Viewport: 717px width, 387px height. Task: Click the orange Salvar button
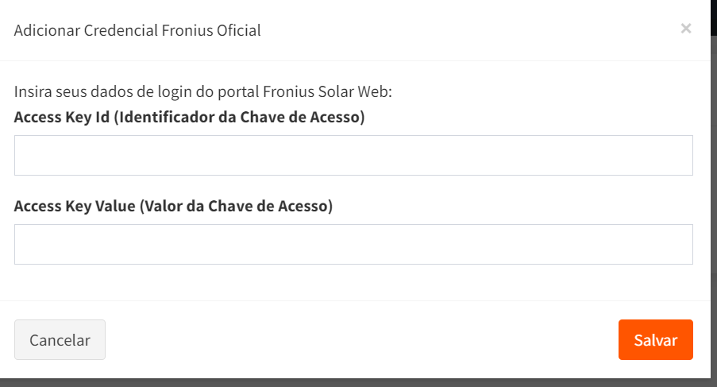pos(655,340)
